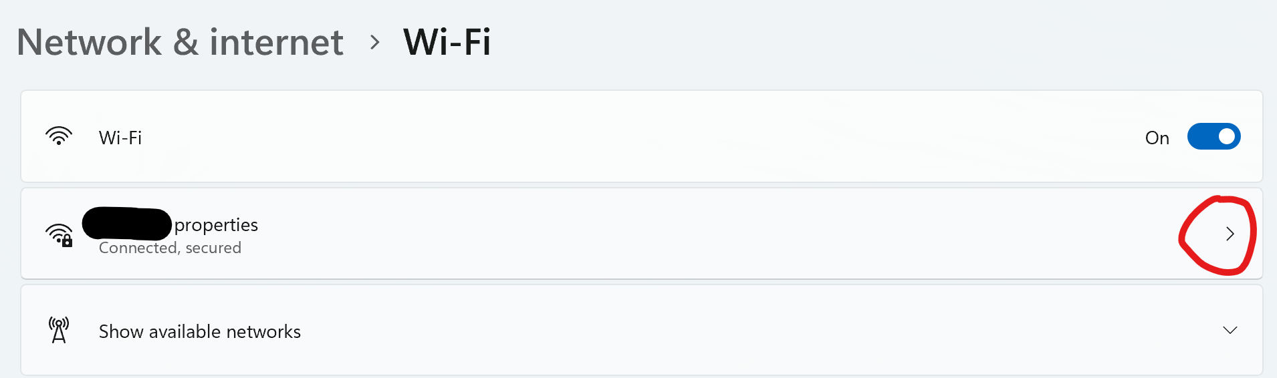
Task: Click the "Show available networks" label
Action: click(200, 331)
